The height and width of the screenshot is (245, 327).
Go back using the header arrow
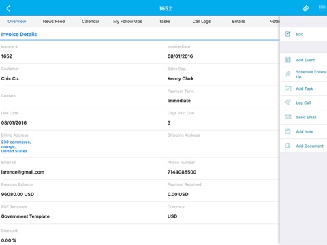8,9
